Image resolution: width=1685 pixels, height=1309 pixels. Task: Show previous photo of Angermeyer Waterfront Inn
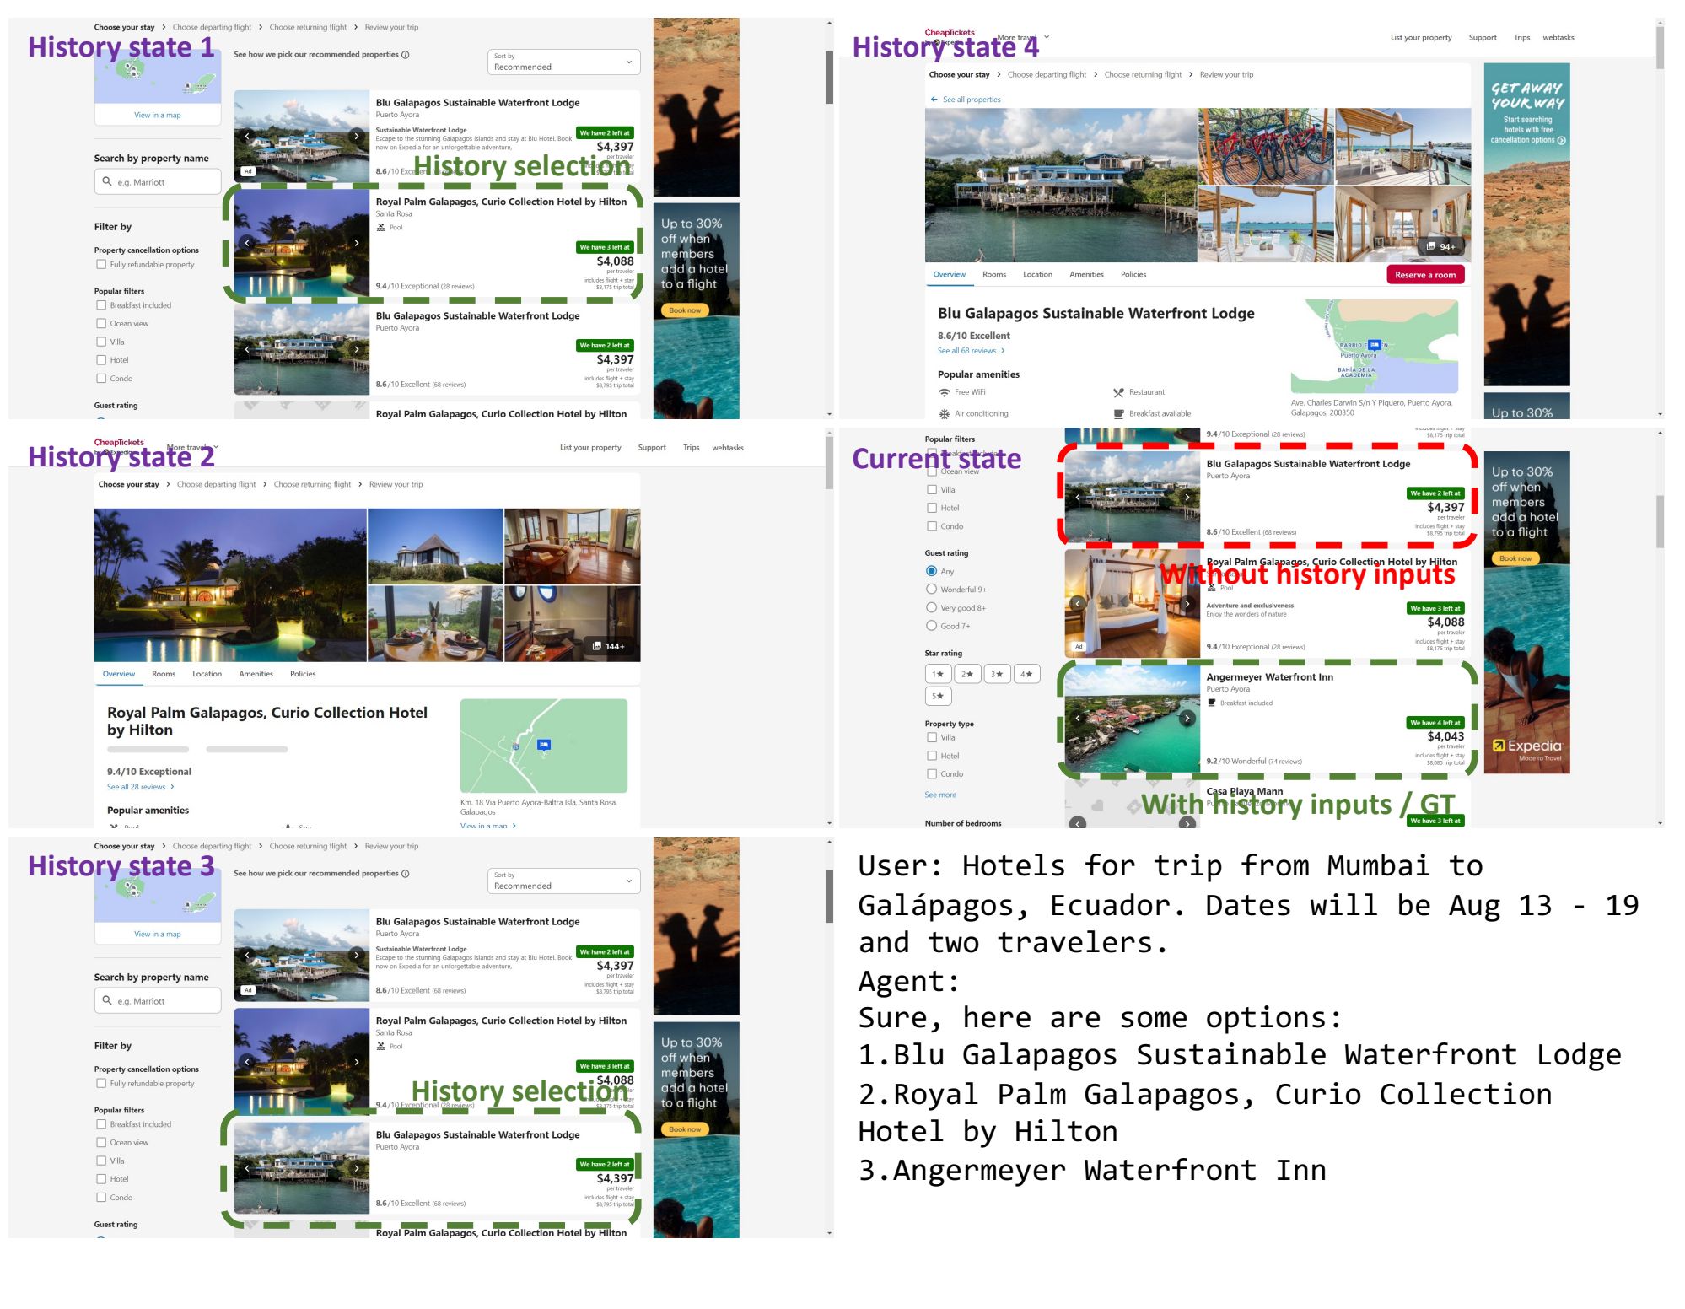(x=1078, y=719)
